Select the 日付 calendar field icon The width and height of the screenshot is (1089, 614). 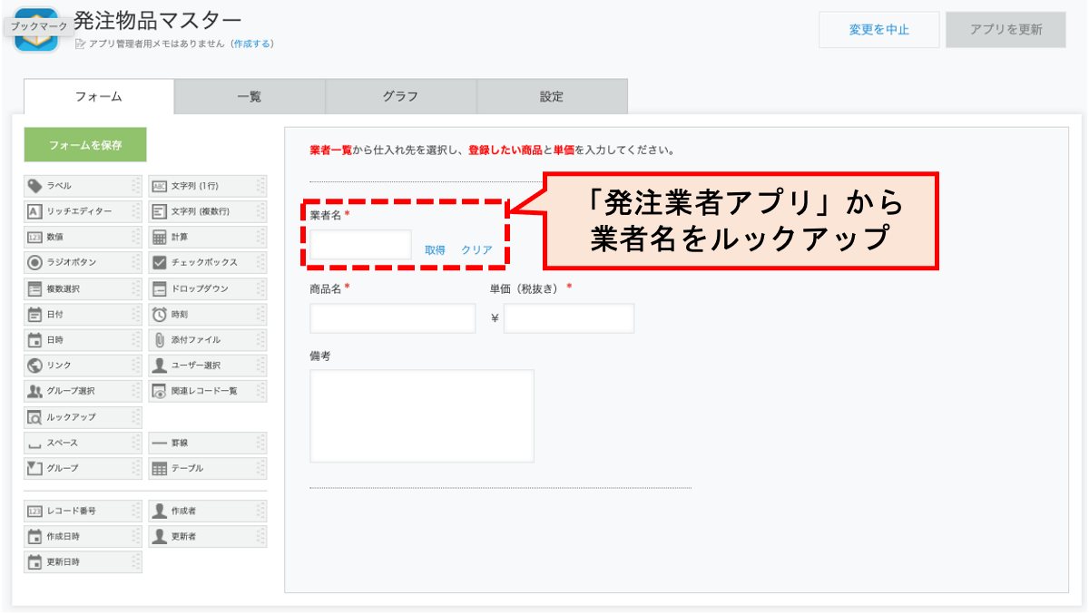pyautogui.click(x=34, y=315)
